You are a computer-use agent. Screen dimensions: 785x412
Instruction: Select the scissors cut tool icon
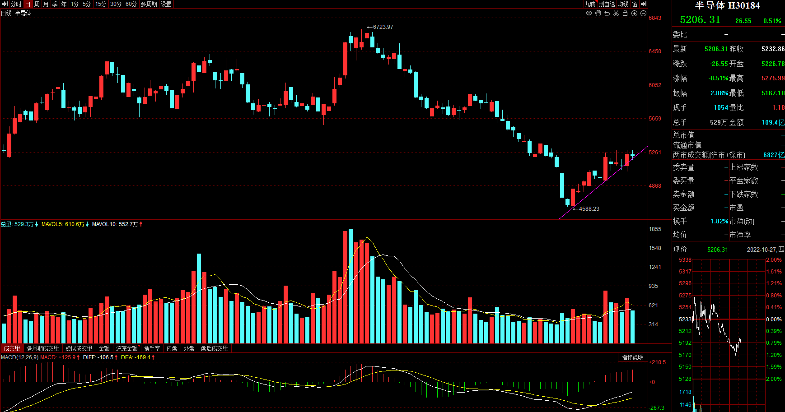tap(616, 13)
